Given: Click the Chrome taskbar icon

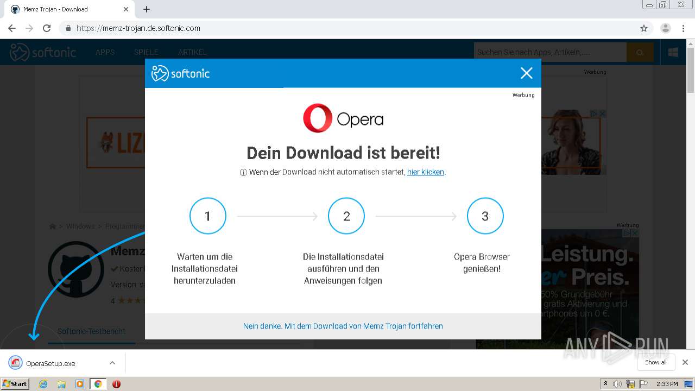Looking at the screenshot, I should pyautogui.click(x=98, y=384).
